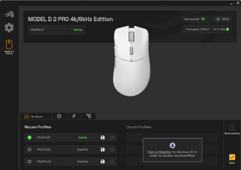Click the Sign In link

coord(153,152)
